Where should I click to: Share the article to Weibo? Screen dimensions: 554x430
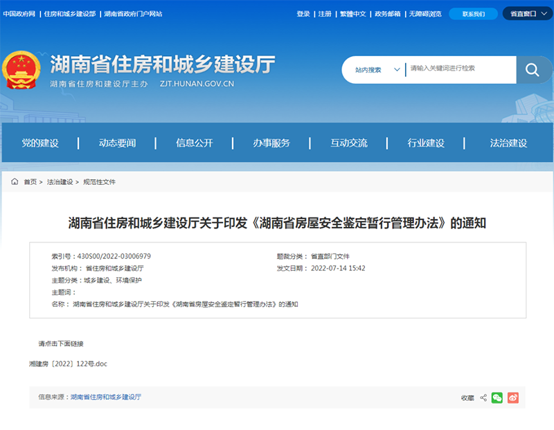click(512, 397)
